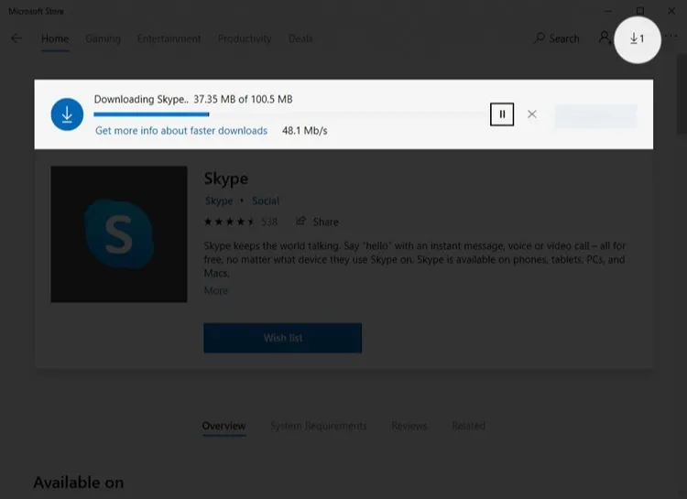The width and height of the screenshot is (687, 499).
Task: Click the Downloading Skype status text
Action: pyautogui.click(x=193, y=99)
